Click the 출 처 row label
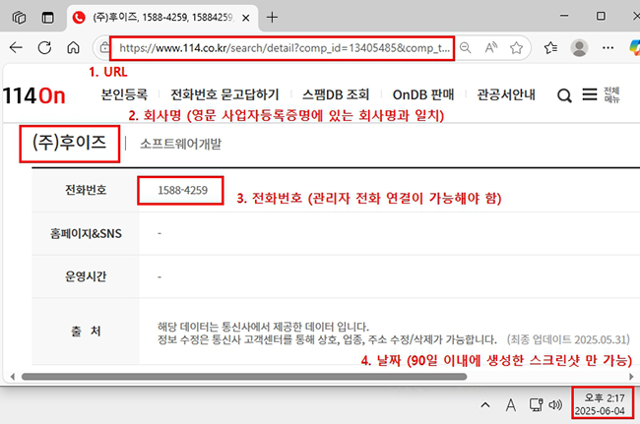 (86, 332)
